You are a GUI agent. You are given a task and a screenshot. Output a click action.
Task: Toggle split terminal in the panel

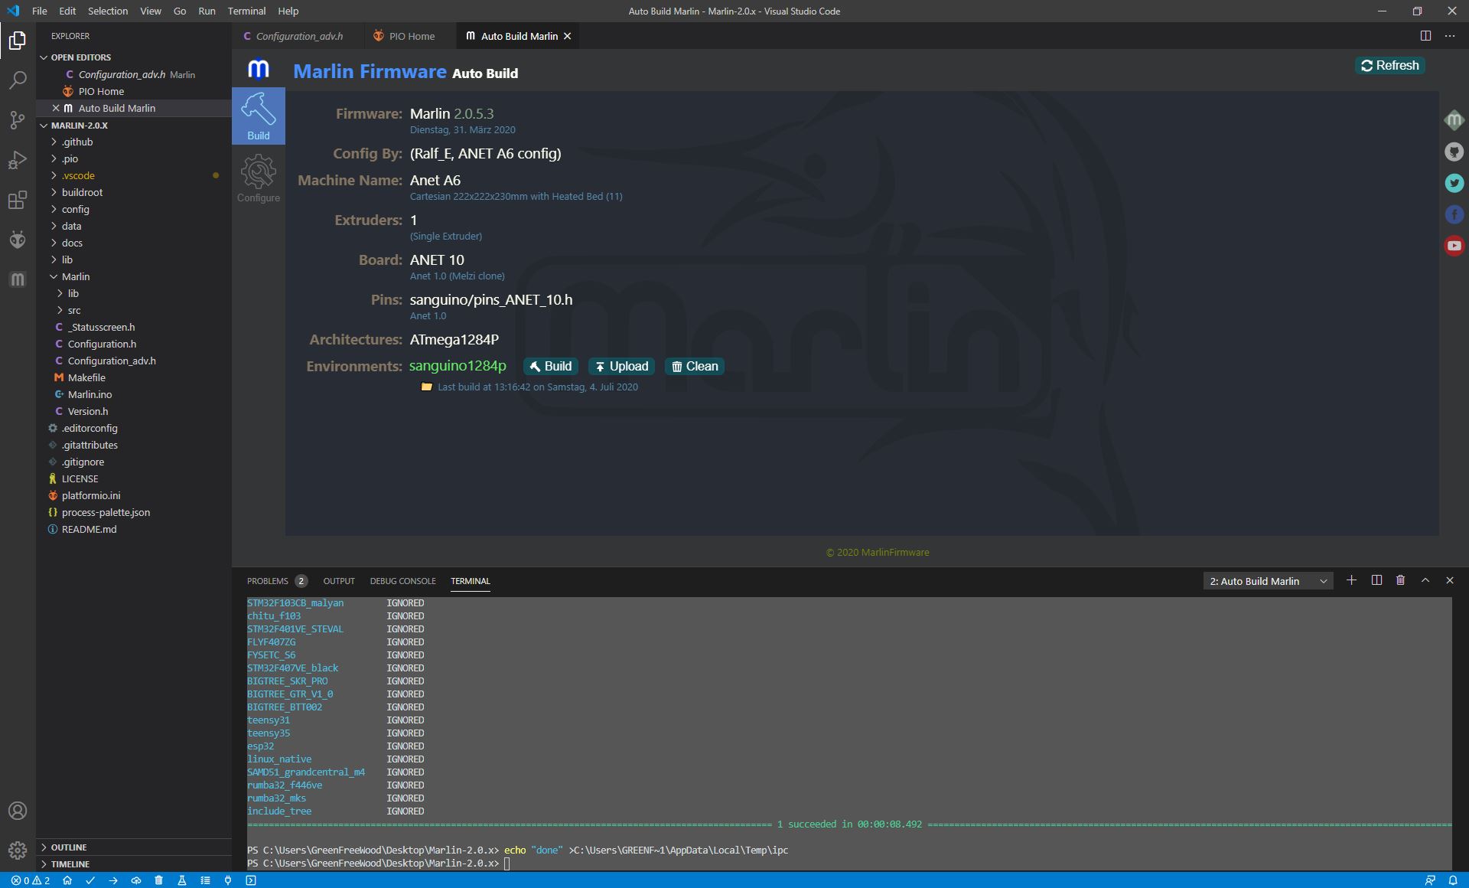point(1376,580)
